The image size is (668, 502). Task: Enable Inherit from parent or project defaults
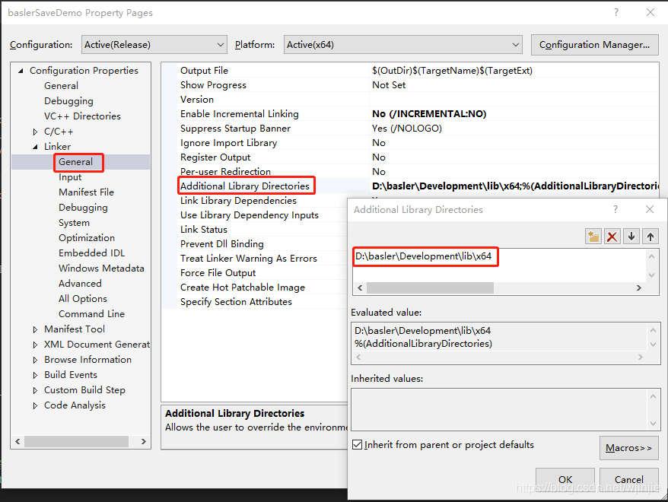click(x=357, y=444)
